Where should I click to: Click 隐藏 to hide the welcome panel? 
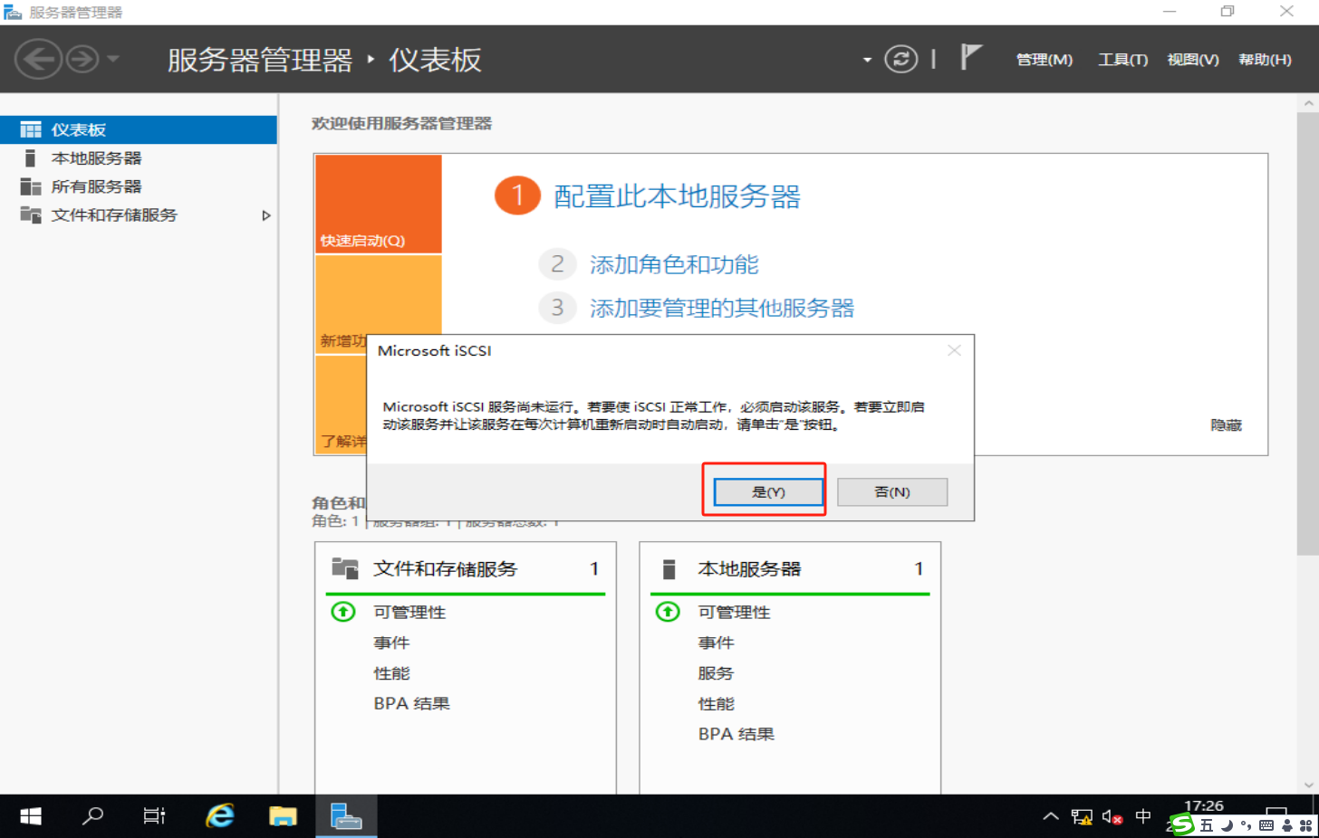pos(1226,425)
